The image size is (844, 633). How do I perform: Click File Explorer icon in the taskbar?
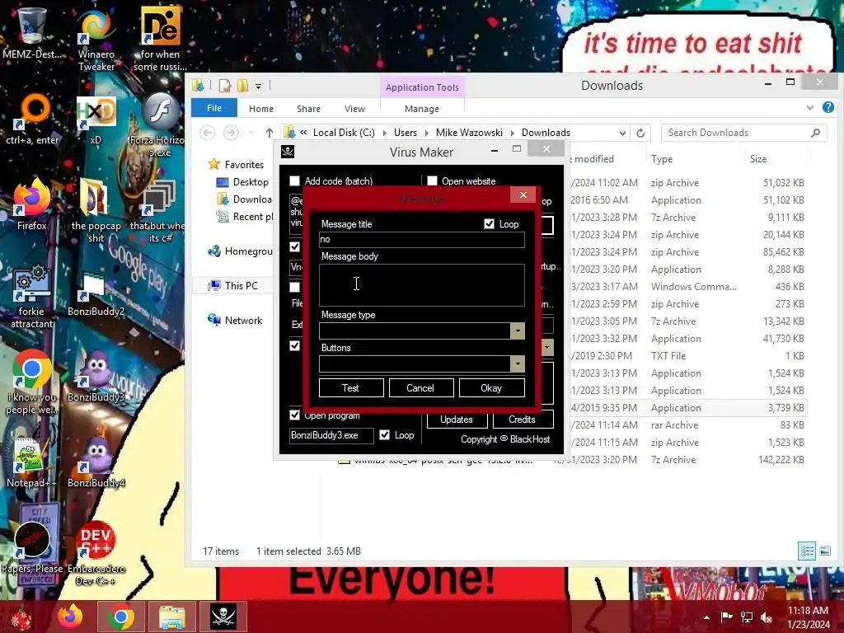click(x=171, y=617)
